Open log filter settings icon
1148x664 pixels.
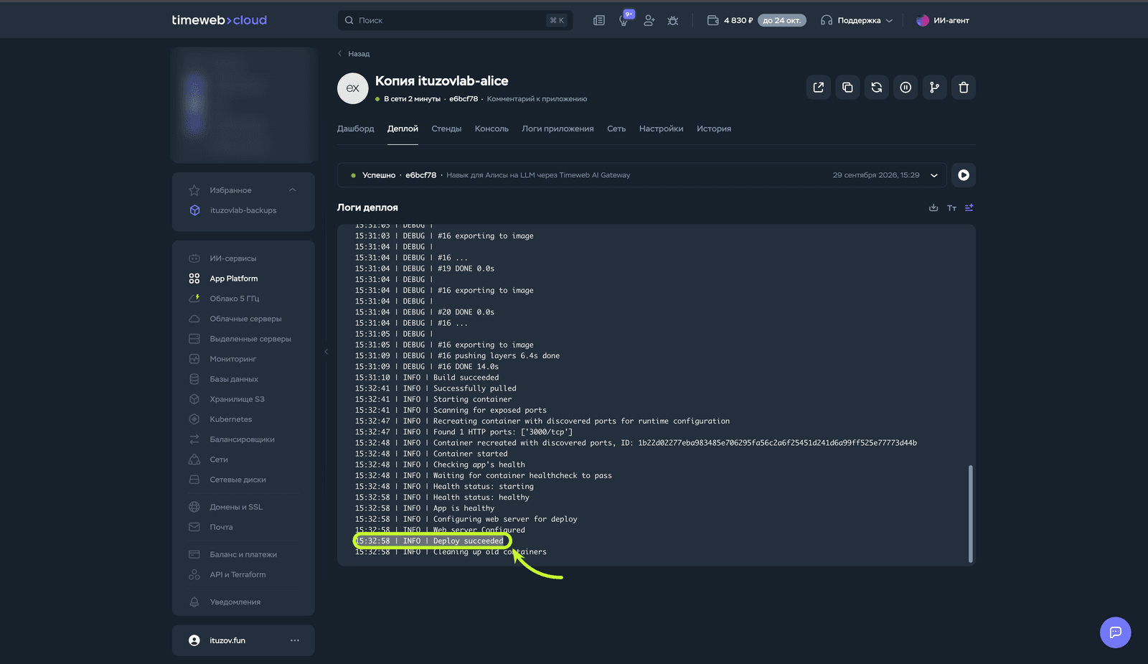coord(969,207)
